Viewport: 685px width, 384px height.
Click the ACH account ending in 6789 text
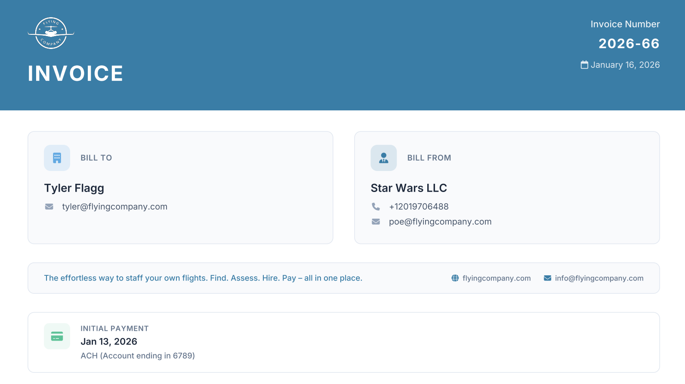tap(138, 356)
